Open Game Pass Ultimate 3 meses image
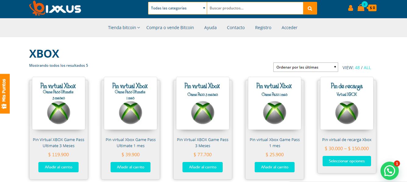Image resolution: width=407 pixels, height=182 pixels. click(x=58, y=103)
